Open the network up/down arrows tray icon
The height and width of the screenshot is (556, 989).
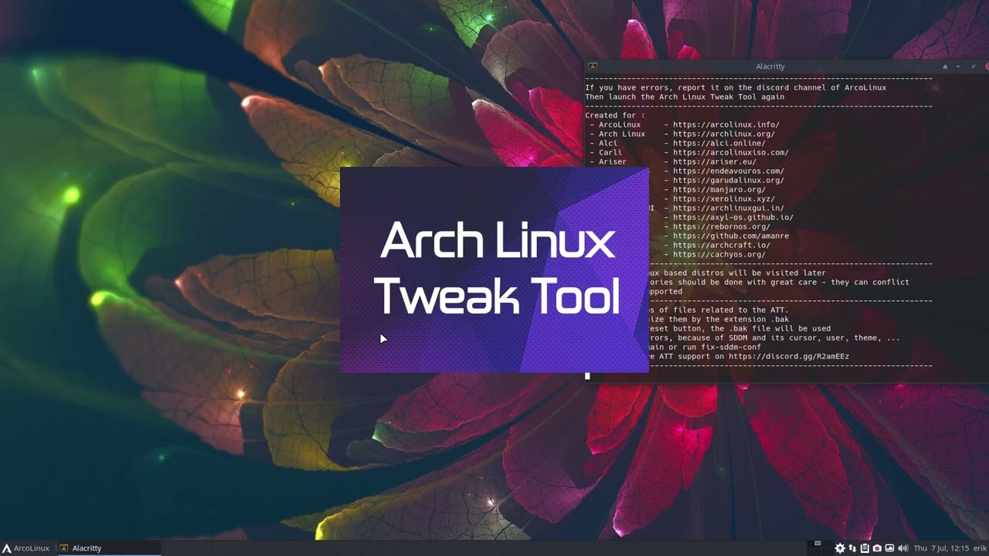tap(852, 548)
